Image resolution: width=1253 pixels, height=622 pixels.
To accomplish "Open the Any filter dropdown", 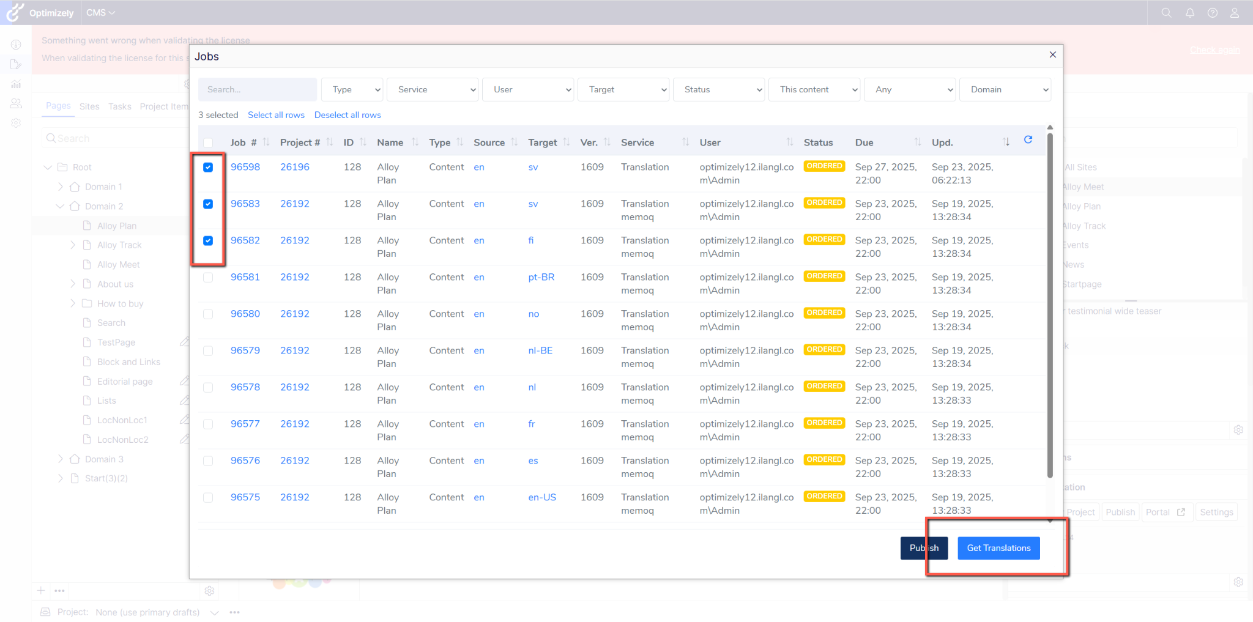I will pyautogui.click(x=910, y=89).
